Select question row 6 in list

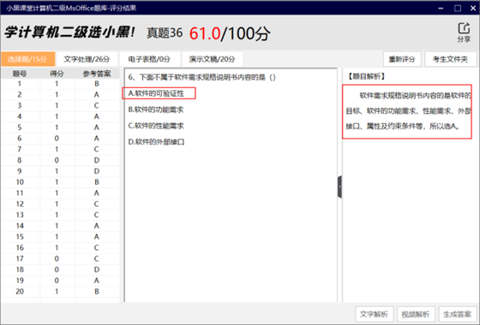coord(60,139)
